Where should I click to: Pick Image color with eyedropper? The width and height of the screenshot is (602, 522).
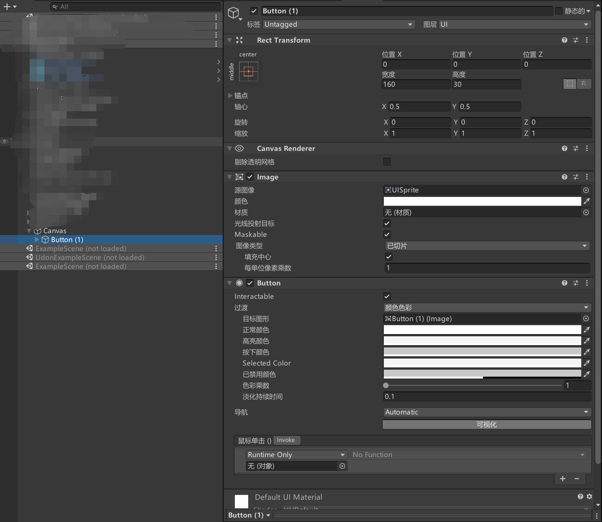pos(587,201)
